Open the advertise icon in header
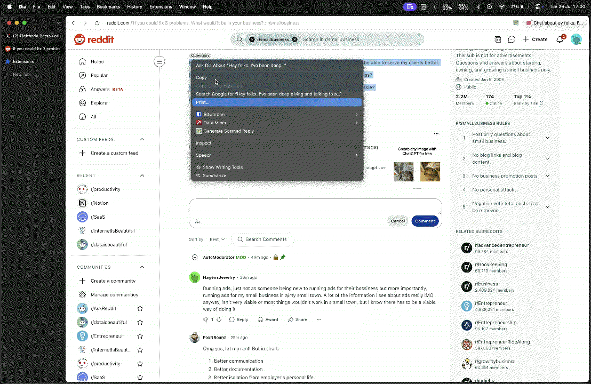Screen dimensions: 591x384 [x=498, y=39]
